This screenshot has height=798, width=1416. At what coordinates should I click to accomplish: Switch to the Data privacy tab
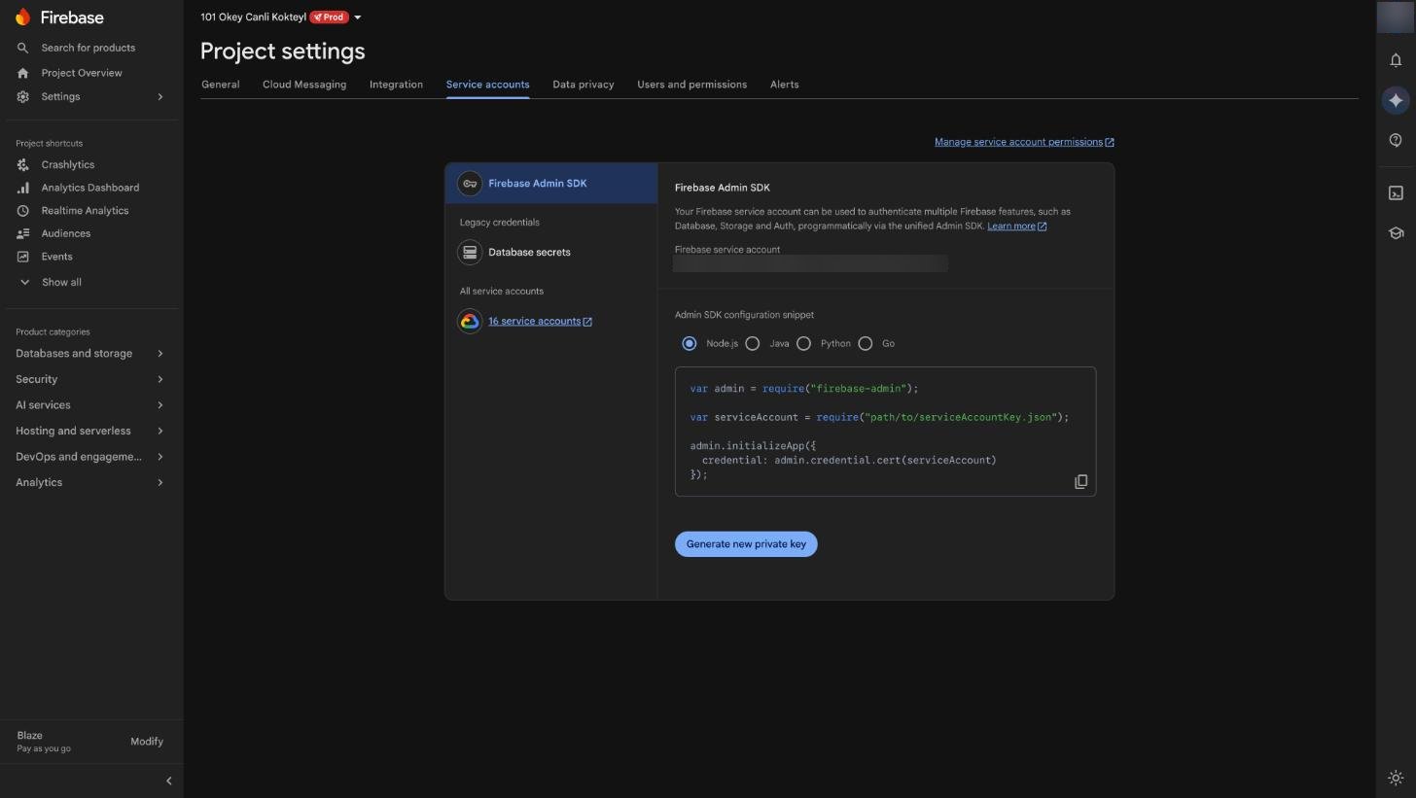[x=584, y=85]
